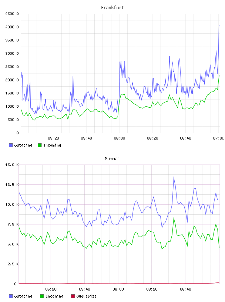Click the QueueSize label in Mumbai legend
Screen dimensions: 225x302
(x=86, y=296)
